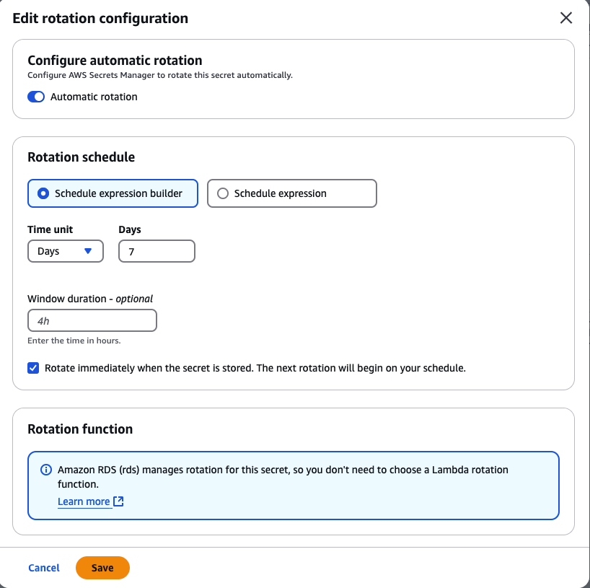Click the blue triangle arrow in Time unit
590x588 pixels.
(88, 251)
